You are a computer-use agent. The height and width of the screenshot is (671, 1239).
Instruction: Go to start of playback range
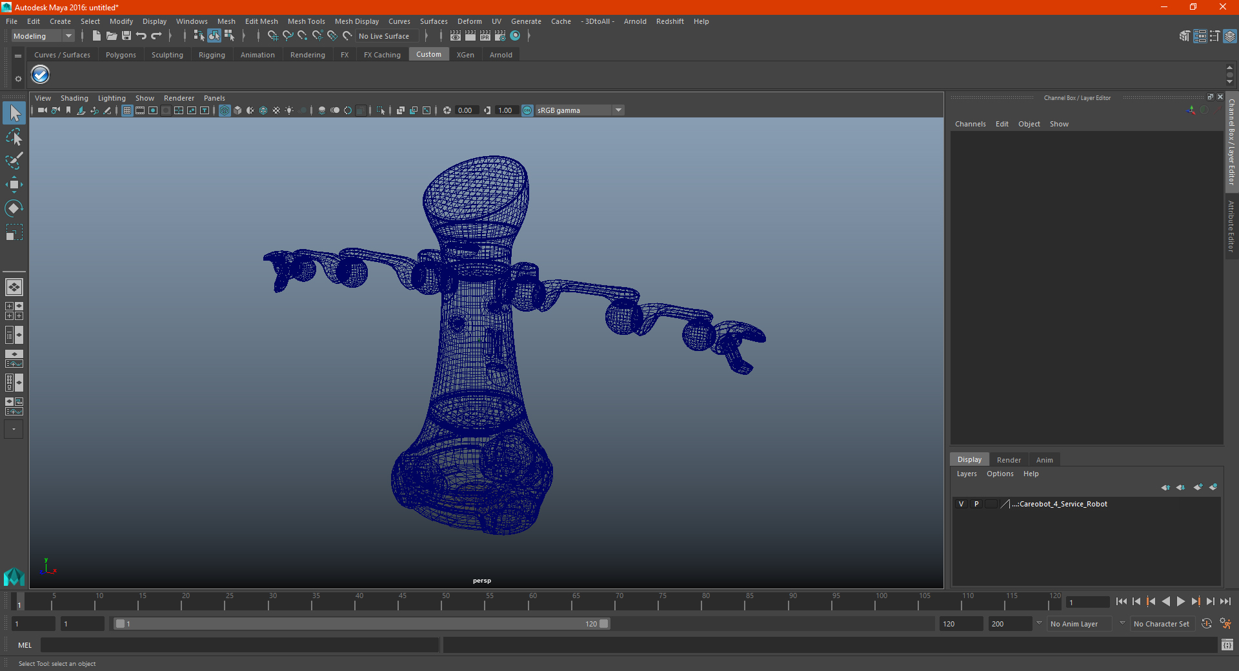(1121, 601)
